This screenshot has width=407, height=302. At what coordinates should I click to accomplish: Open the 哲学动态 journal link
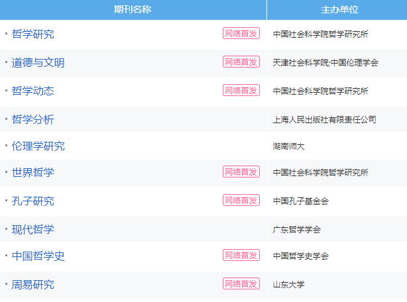click(32, 91)
